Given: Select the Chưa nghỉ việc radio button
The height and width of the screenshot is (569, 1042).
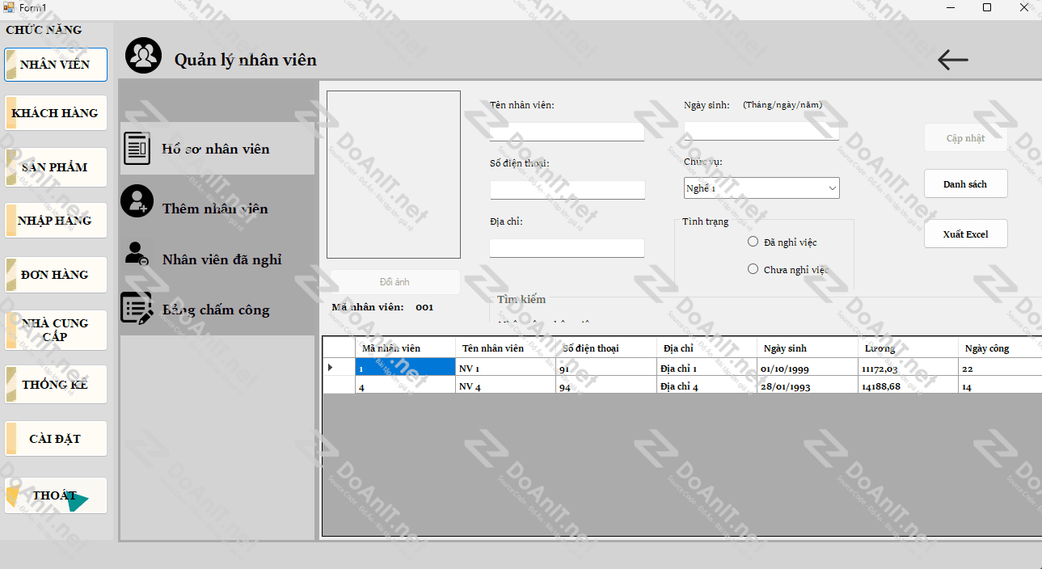Looking at the screenshot, I should pyautogui.click(x=753, y=269).
